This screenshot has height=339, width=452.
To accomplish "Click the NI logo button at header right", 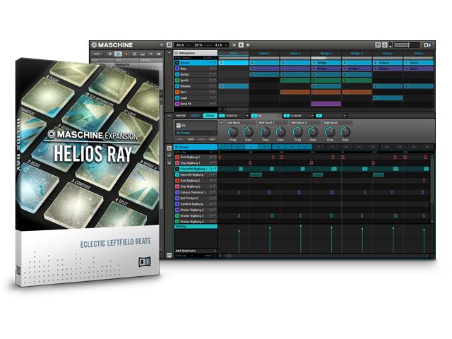I will [x=427, y=45].
